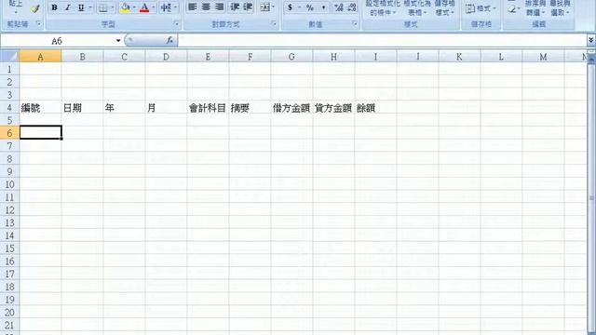The height and width of the screenshot is (335, 596).
Task: Click Merge and Center icon
Action: click(x=264, y=7)
